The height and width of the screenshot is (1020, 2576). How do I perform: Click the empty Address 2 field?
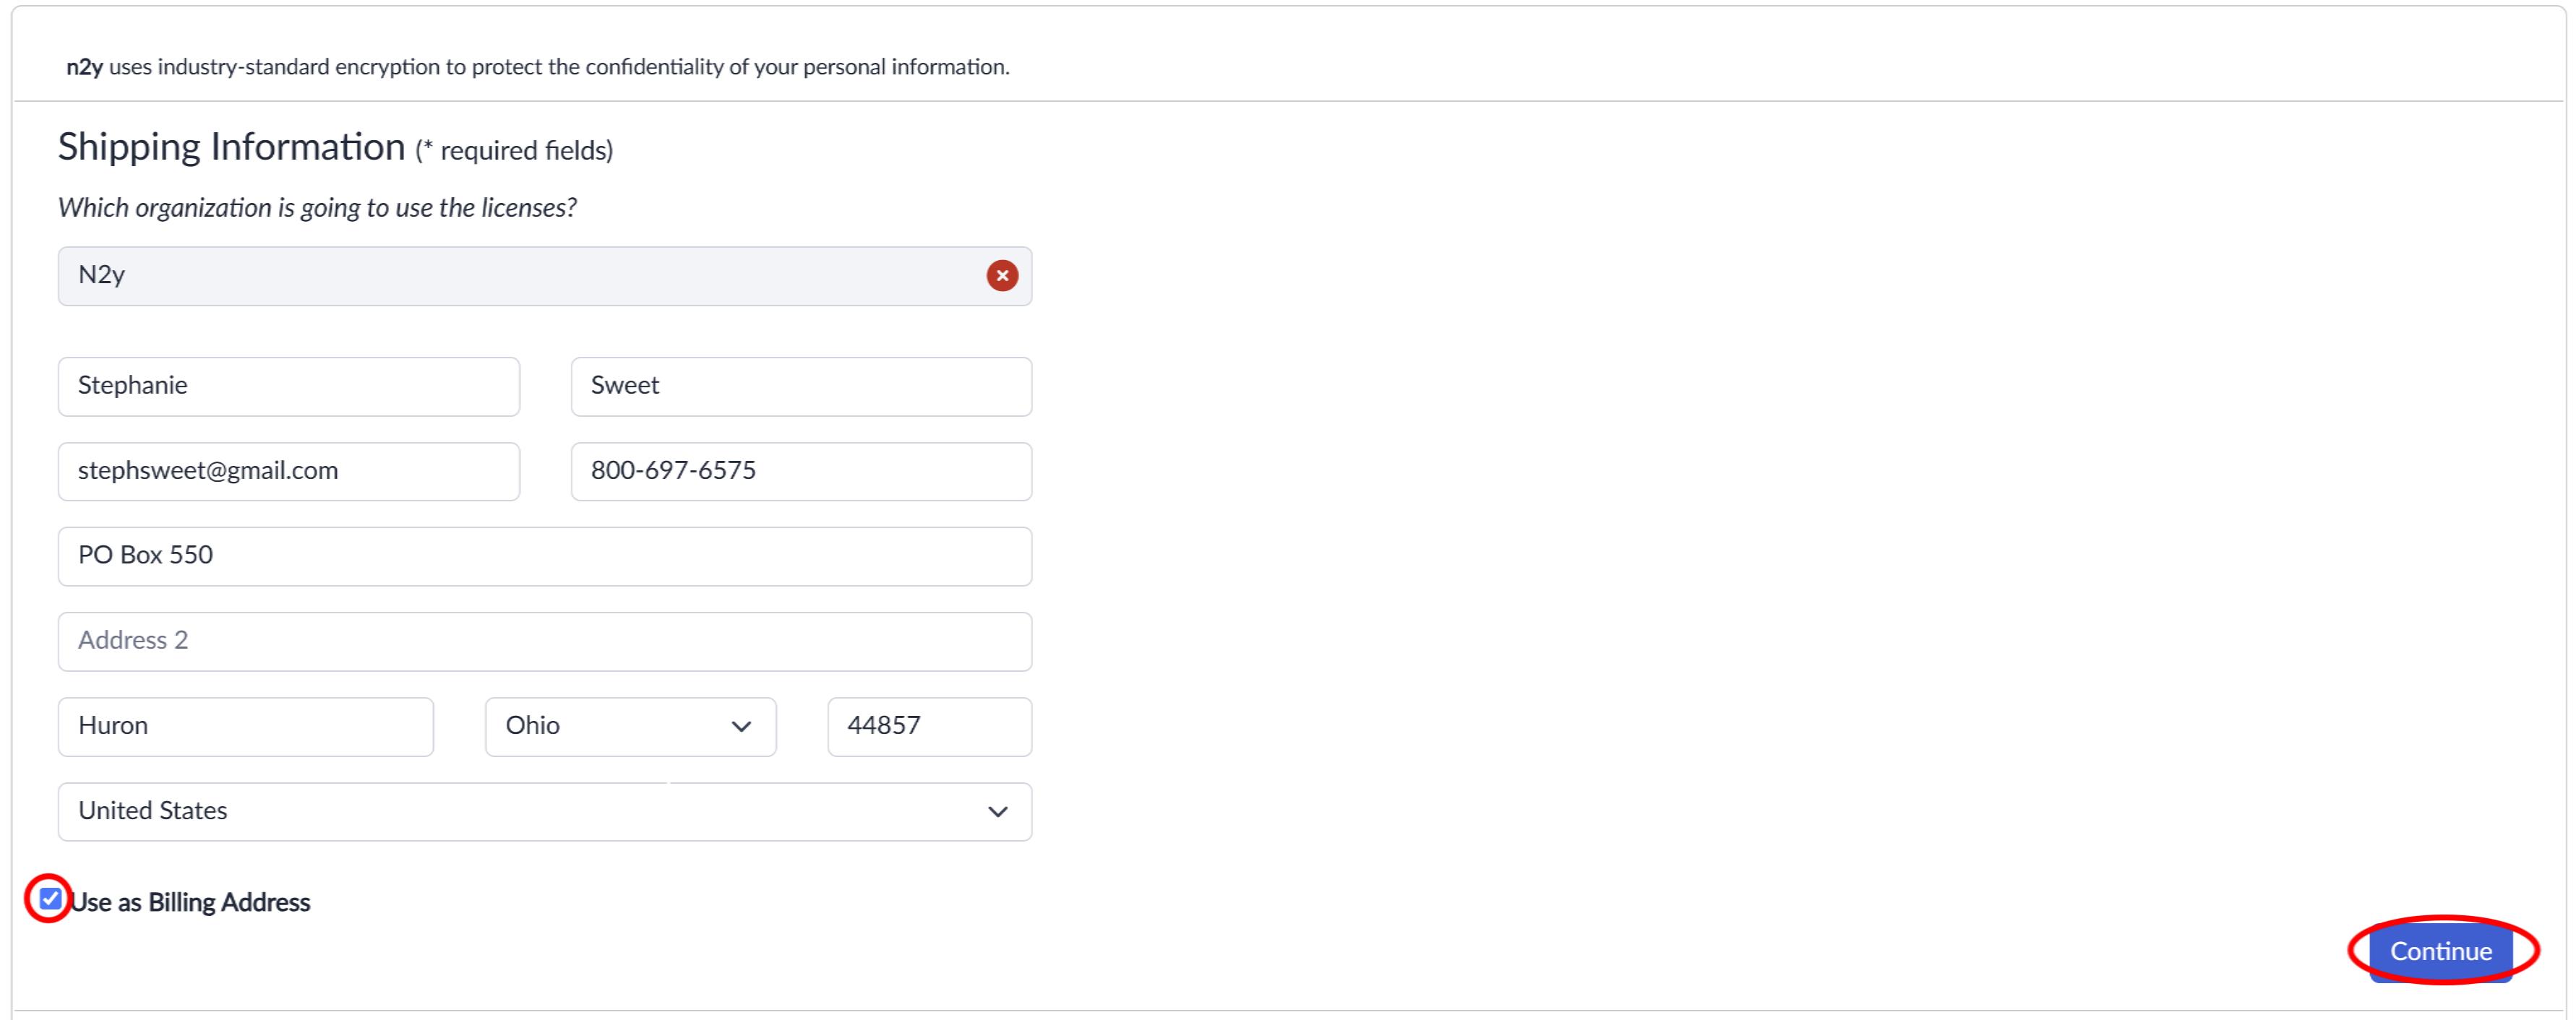545,641
